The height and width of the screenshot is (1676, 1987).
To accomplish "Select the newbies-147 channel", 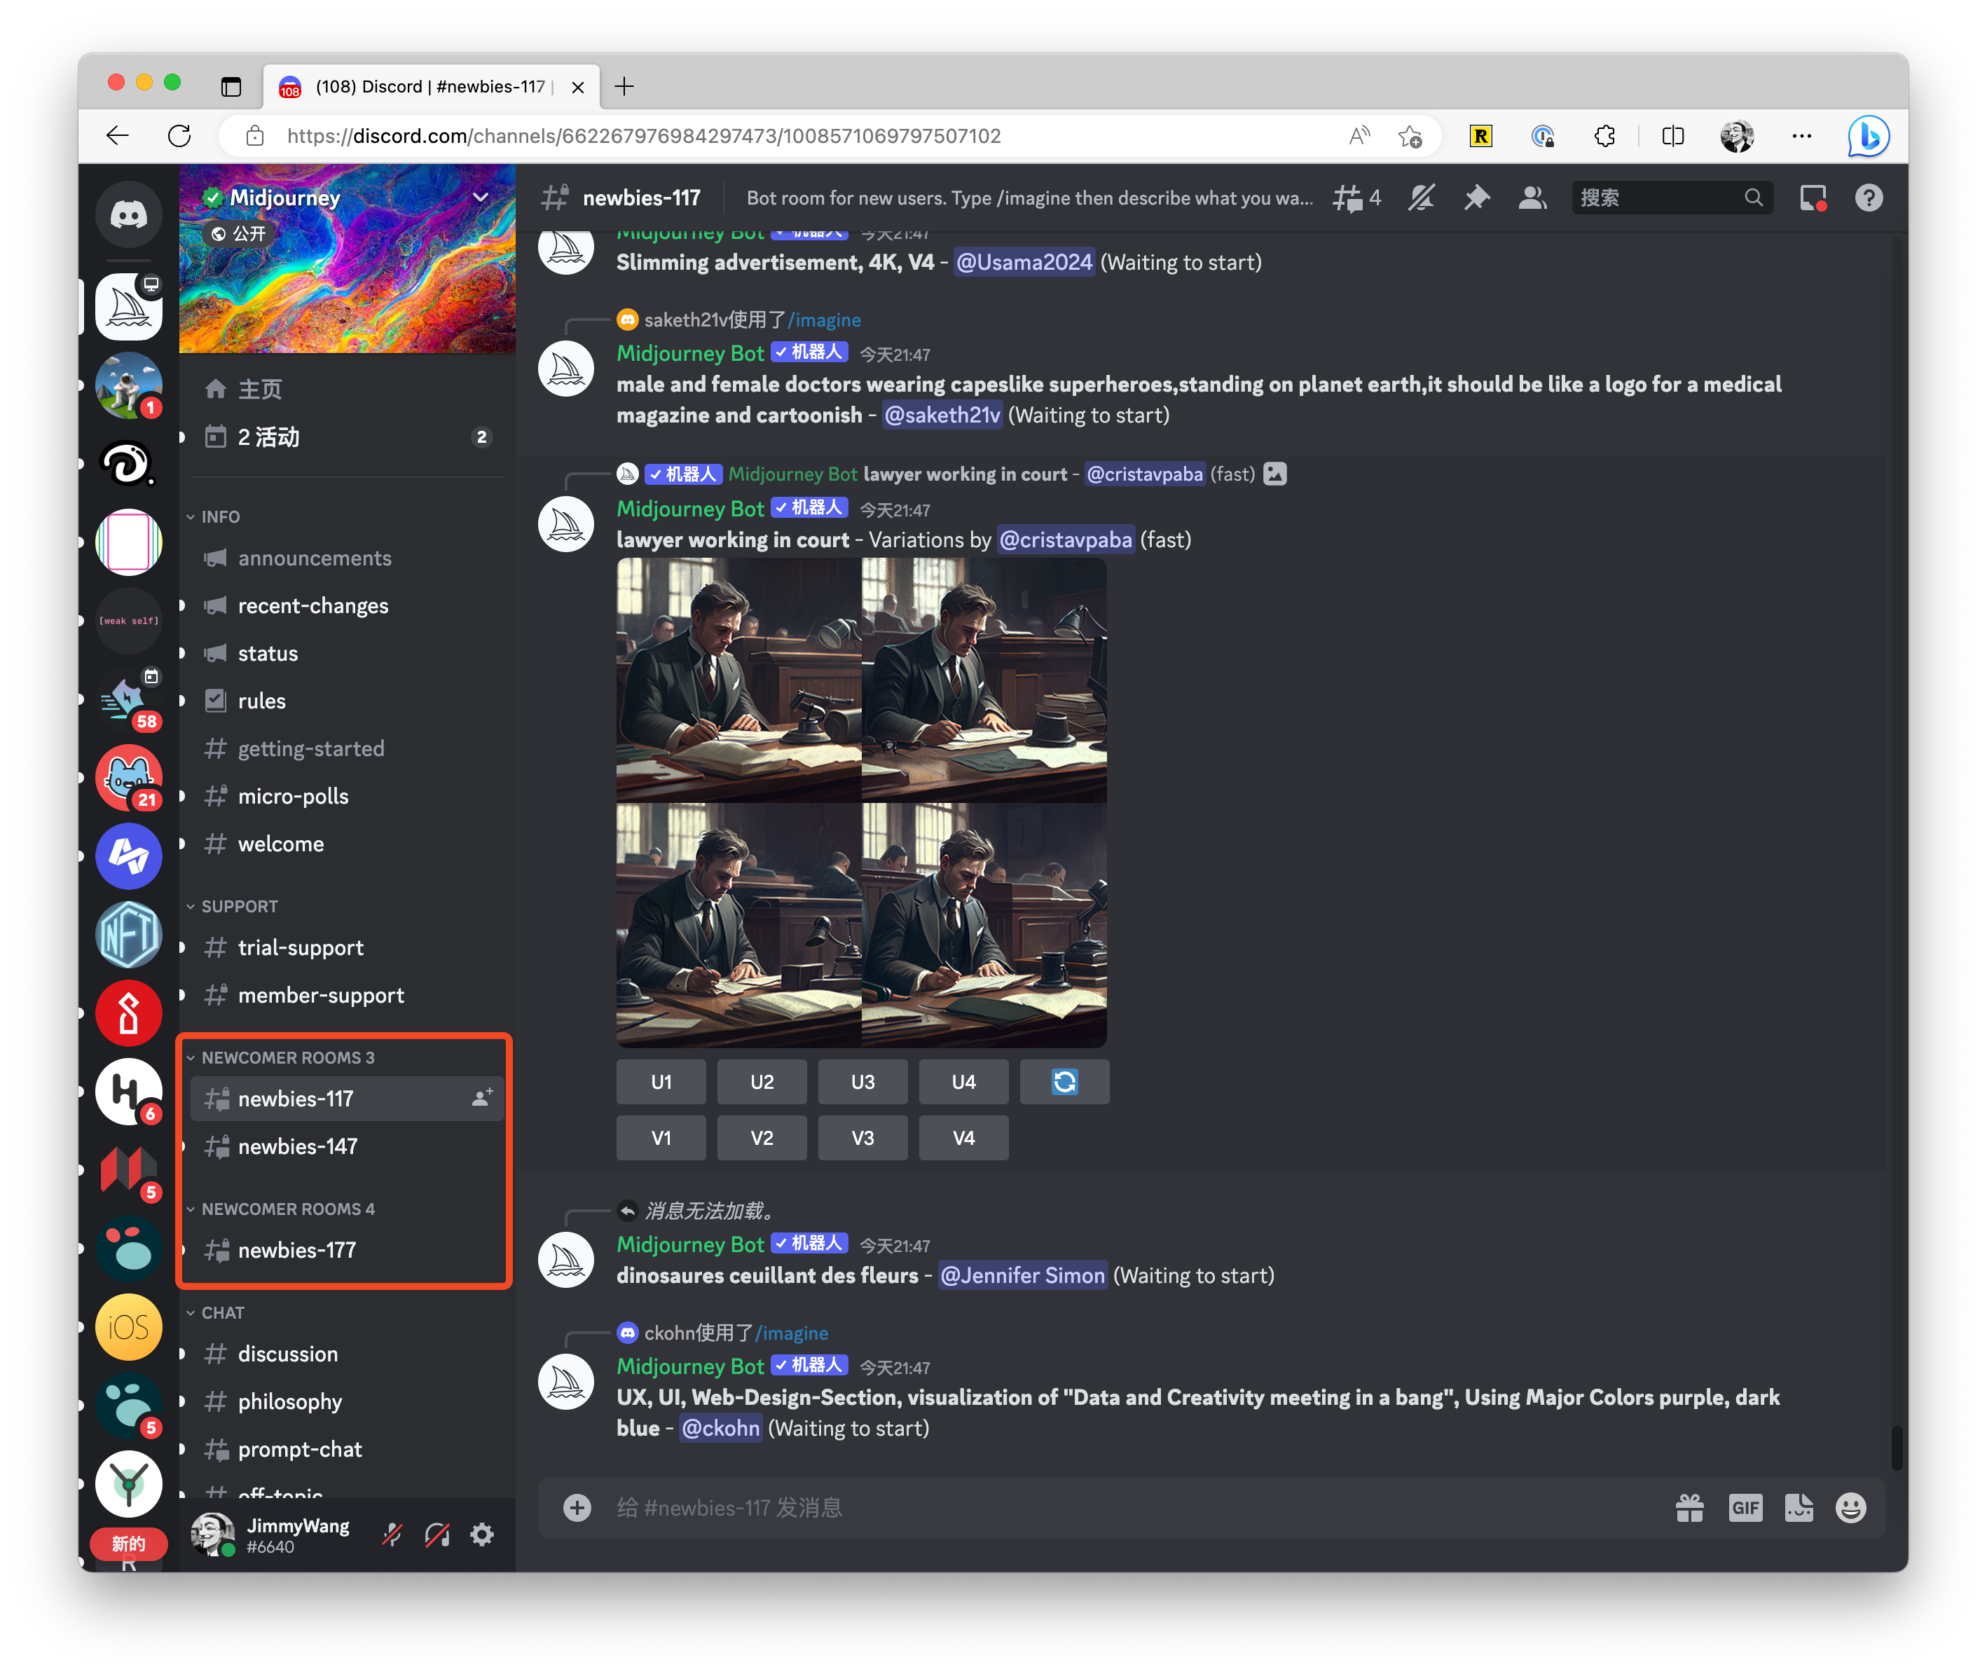I will (298, 1146).
